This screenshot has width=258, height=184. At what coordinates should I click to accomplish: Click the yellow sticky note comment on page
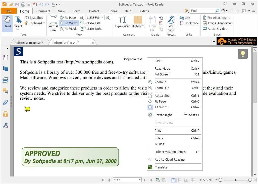click(x=27, y=109)
